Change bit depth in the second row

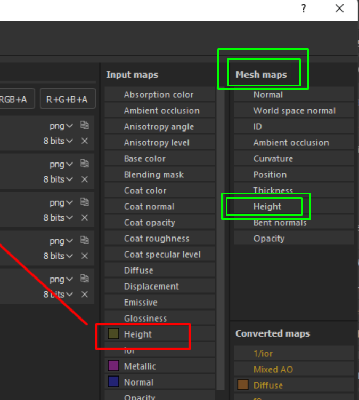(58, 179)
